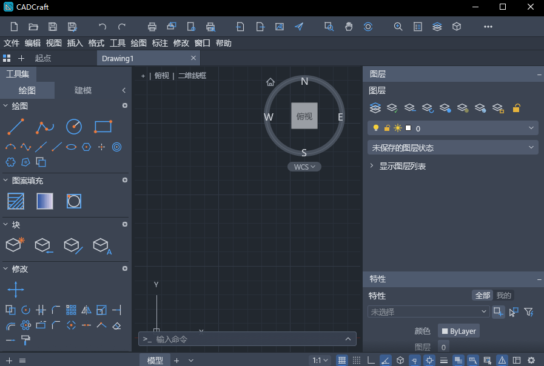This screenshot has height=366, width=544.
Task: Click the 全部 properties filter button
Action: coord(482,295)
